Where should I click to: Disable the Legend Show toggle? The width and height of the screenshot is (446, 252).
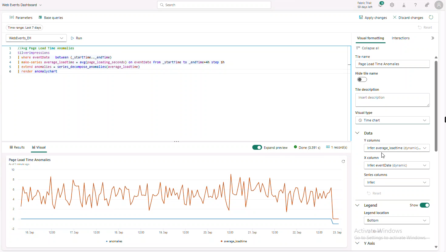[x=424, y=205]
